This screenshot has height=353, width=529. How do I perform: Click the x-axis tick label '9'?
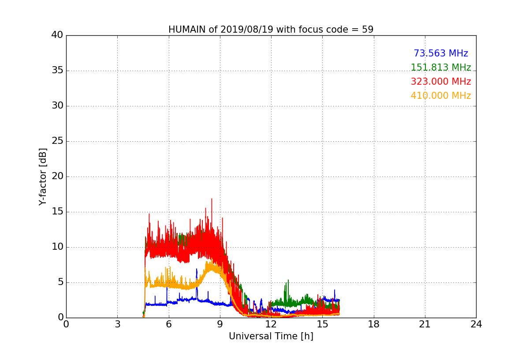click(220, 324)
